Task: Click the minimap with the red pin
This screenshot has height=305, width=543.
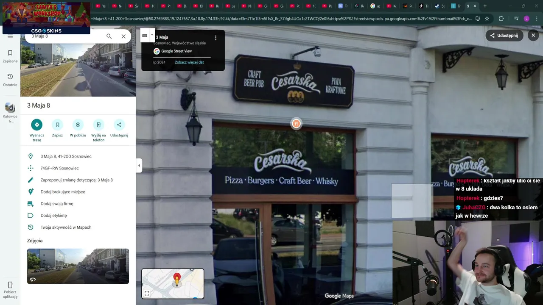Action: 173,283
